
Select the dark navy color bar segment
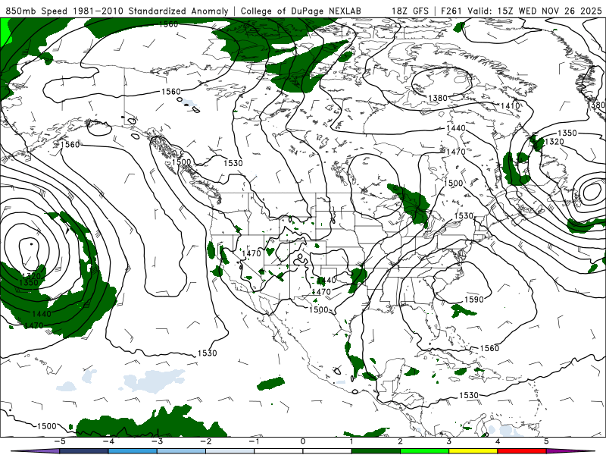tap(83, 451)
